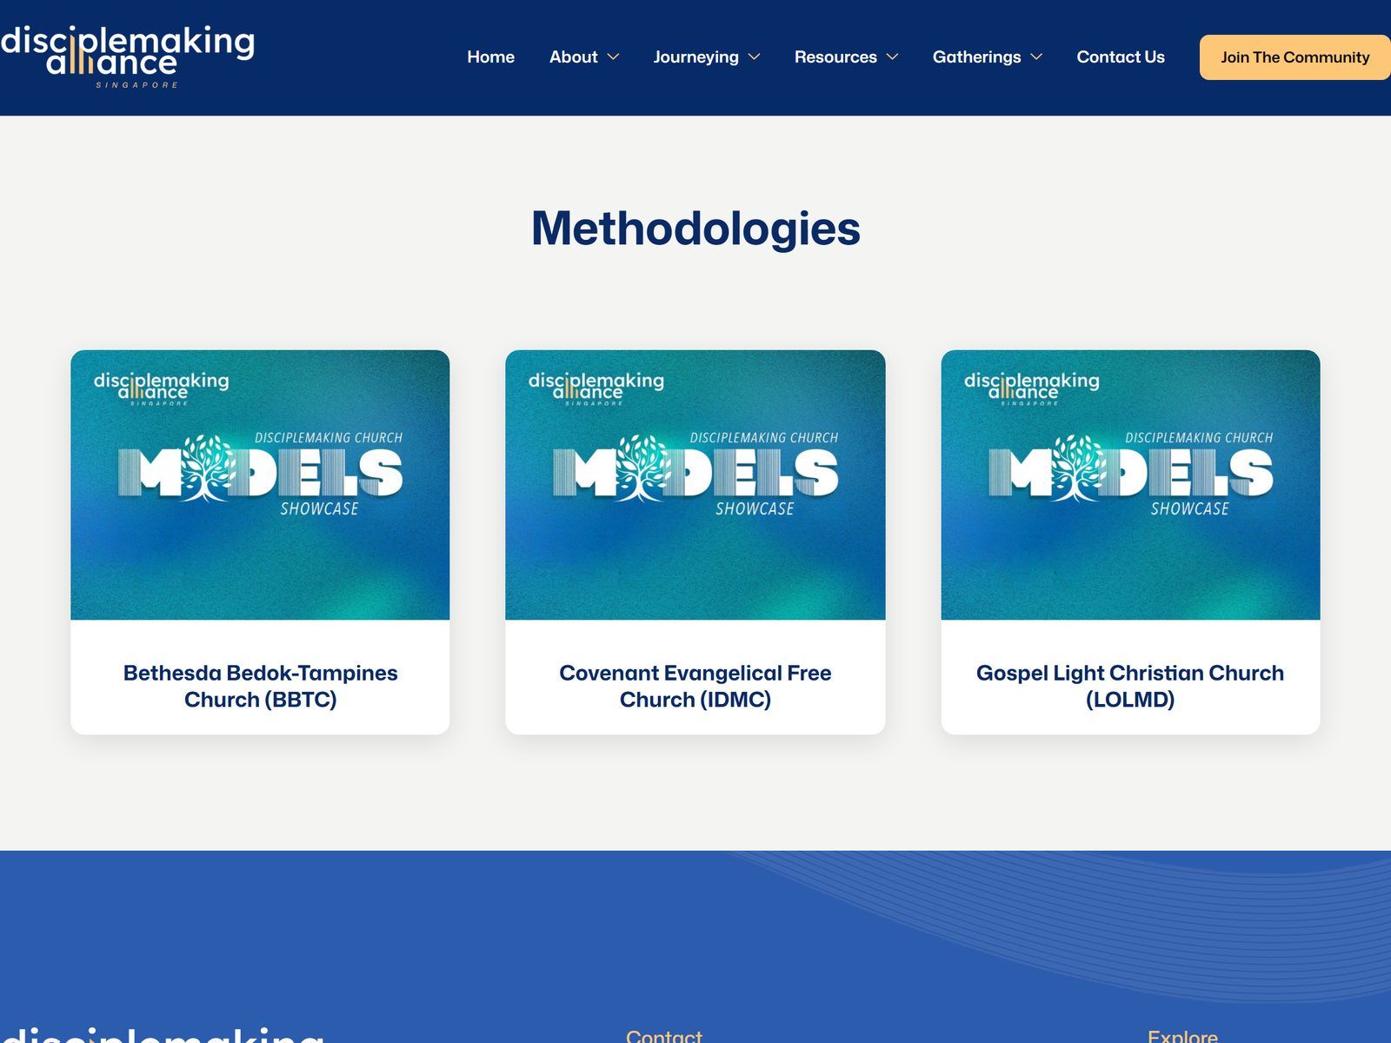Open the Home page link
Viewport: 1391px width, 1043px height.
click(490, 57)
